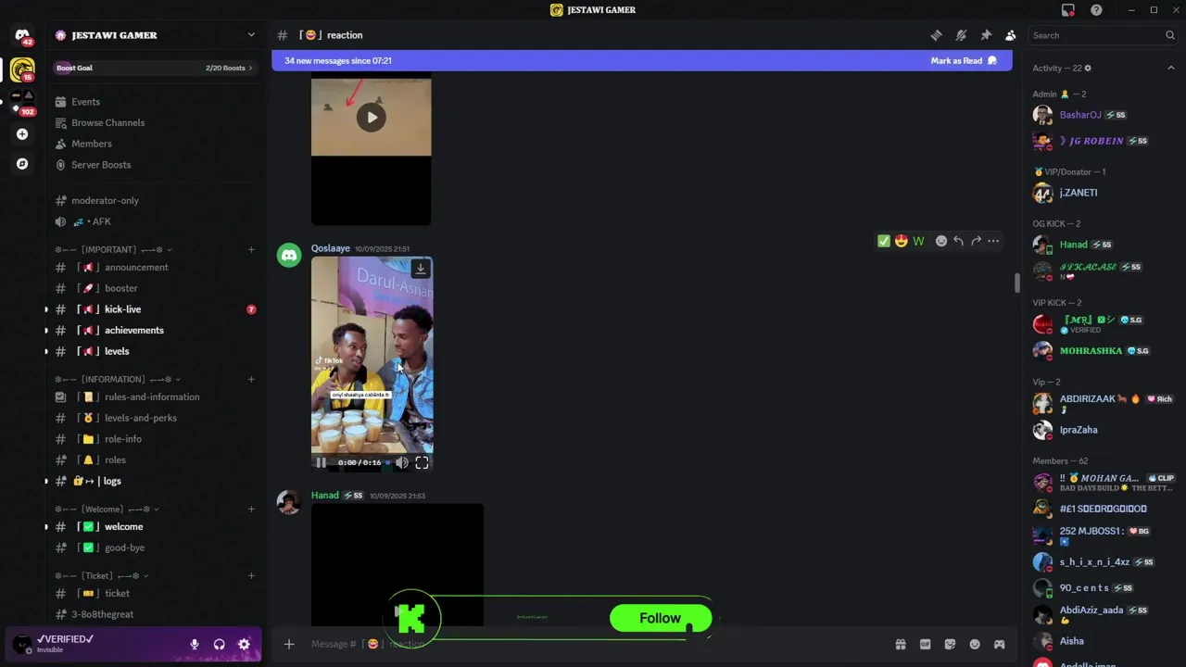
Task: Collapse the IMPORTANT category
Action: (113, 249)
